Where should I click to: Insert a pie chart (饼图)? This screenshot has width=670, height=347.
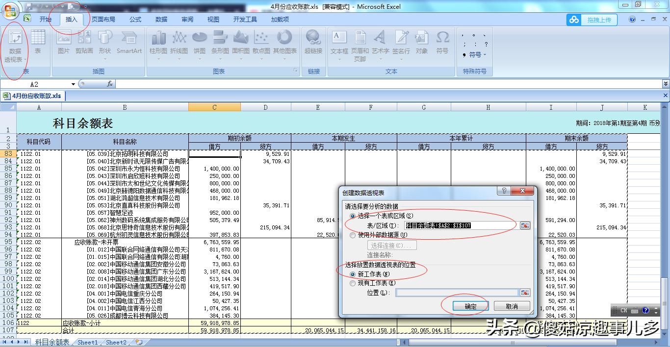(200, 43)
